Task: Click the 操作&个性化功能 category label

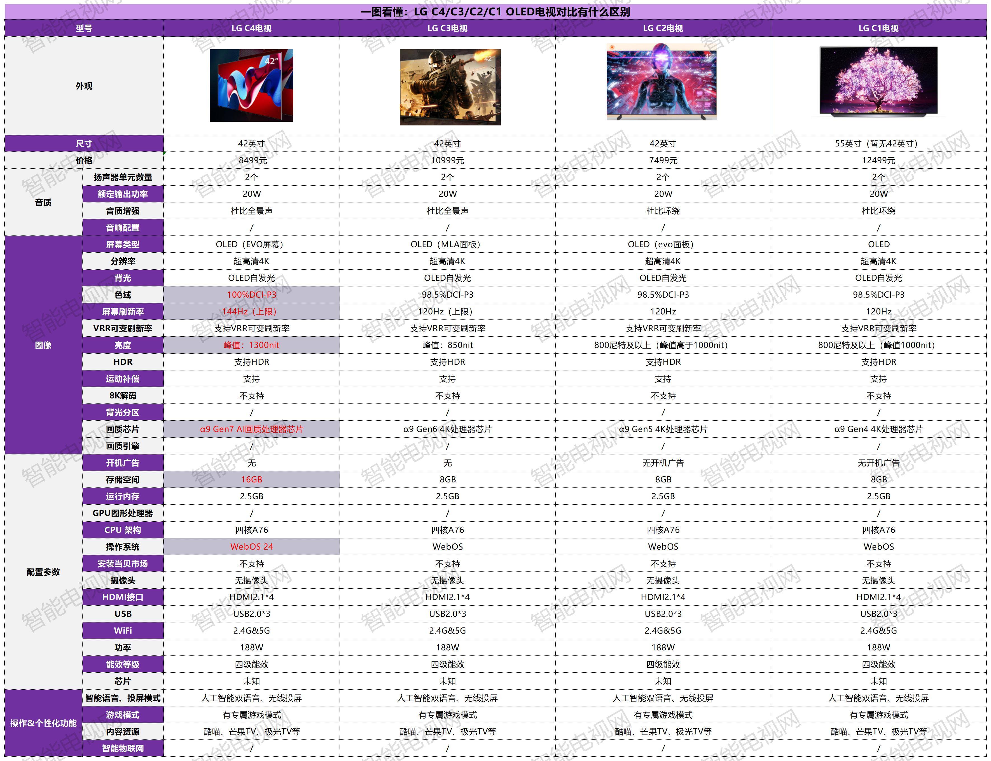Action: [x=43, y=723]
